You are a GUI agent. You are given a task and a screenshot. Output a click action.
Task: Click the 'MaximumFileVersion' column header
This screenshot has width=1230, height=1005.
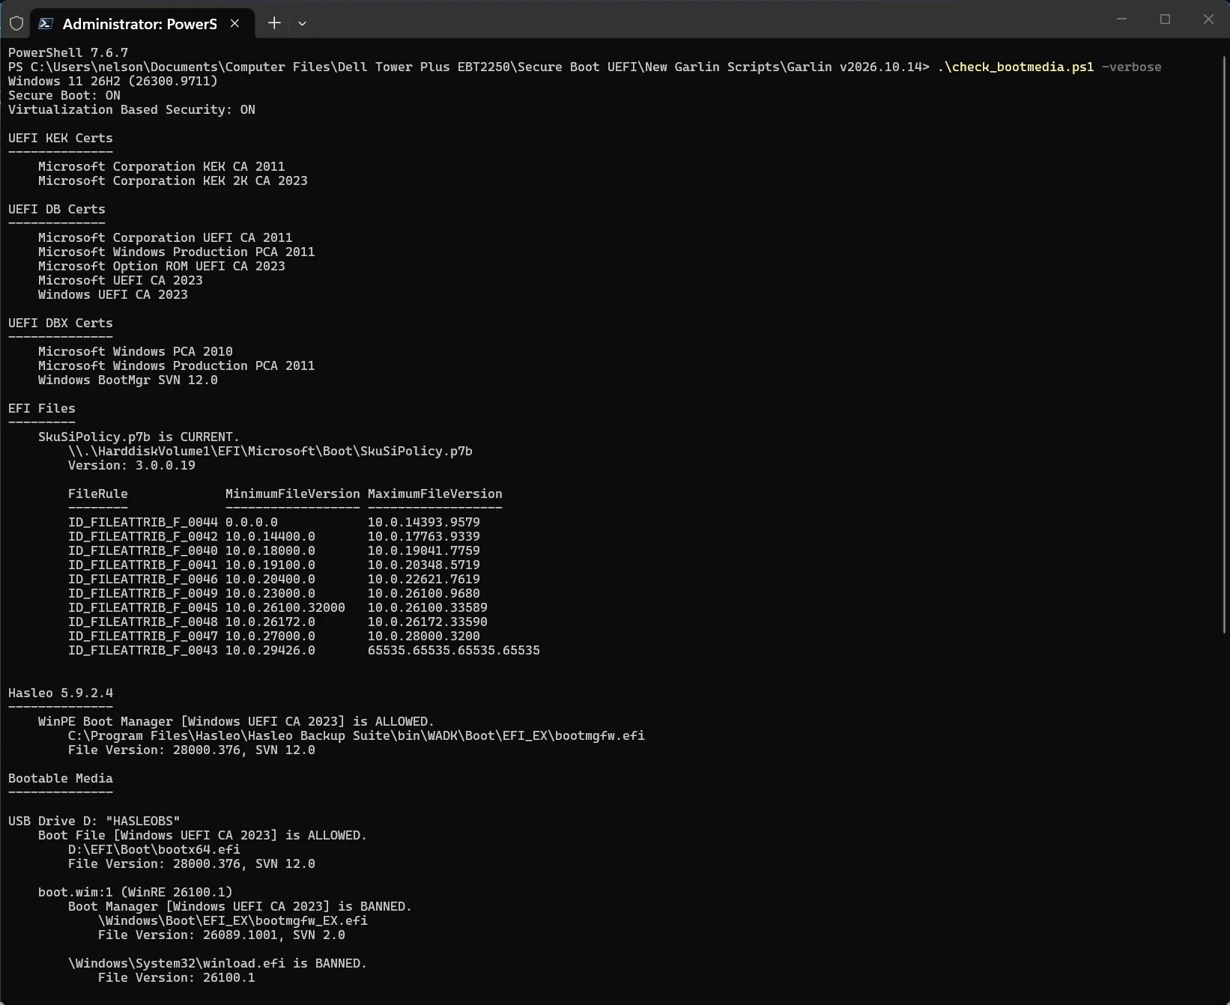click(435, 494)
